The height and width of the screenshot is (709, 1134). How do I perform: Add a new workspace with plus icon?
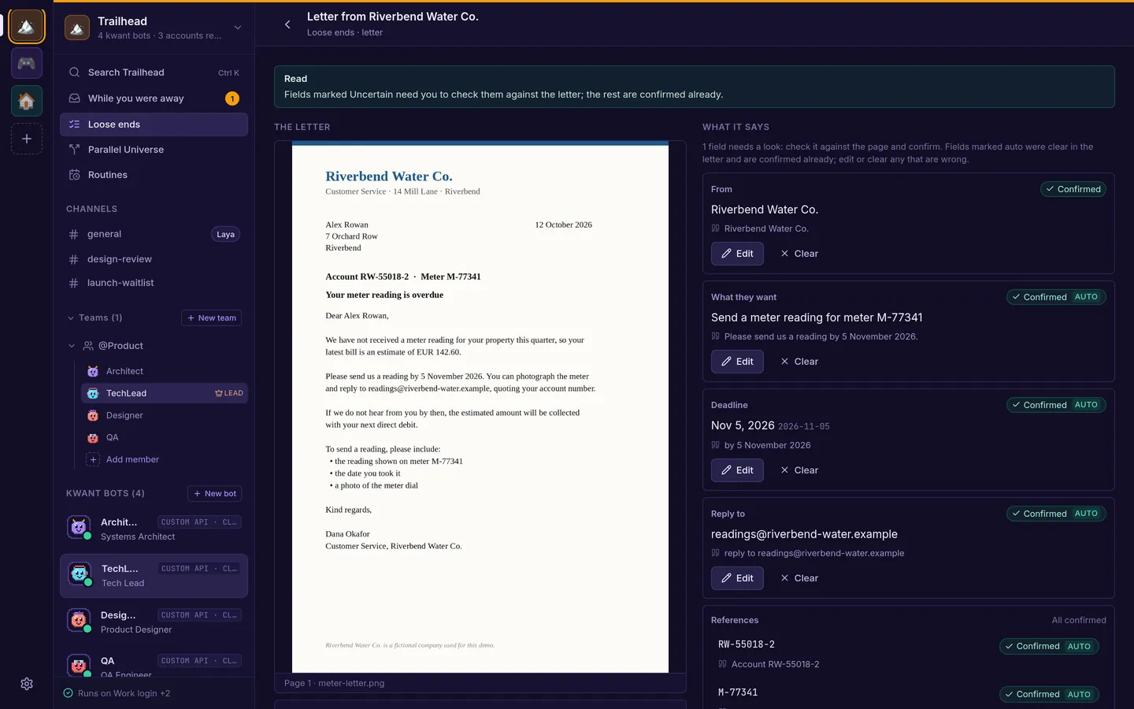(x=27, y=139)
